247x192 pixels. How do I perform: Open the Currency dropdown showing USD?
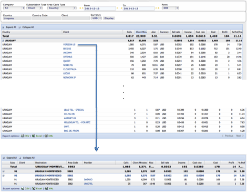point(96,18)
